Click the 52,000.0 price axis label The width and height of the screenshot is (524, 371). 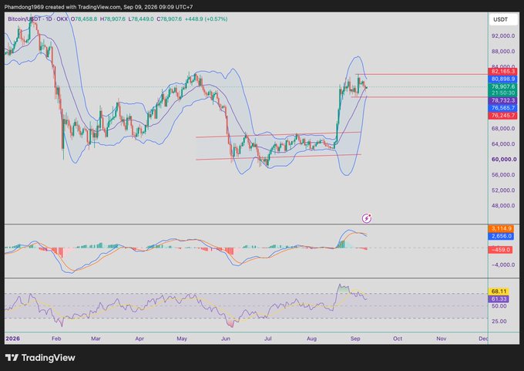(x=503, y=190)
